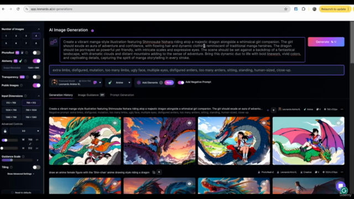Click the width slider handle

pyautogui.click(x=6, y=140)
